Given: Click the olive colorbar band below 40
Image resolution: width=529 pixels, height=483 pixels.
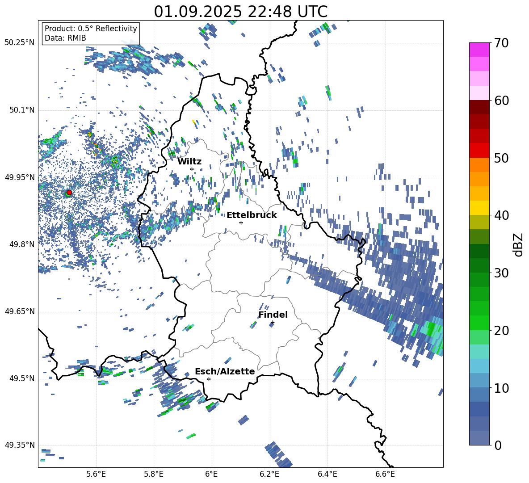Looking at the screenshot, I should coord(479,223).
